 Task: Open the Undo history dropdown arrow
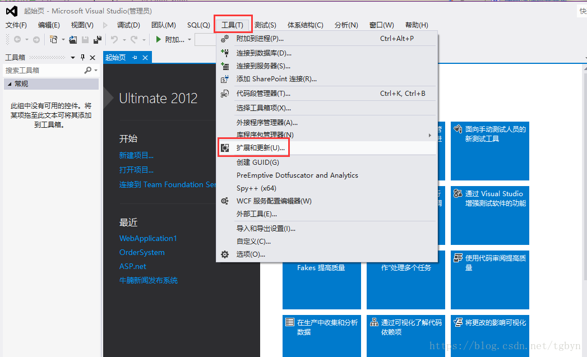(x=124, y=39)
